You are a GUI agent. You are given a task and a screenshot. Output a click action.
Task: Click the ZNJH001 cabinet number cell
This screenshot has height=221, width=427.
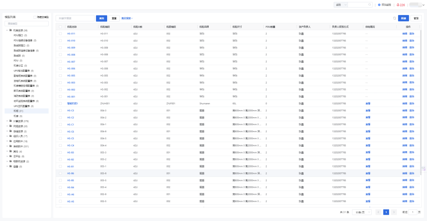[105, 103]
